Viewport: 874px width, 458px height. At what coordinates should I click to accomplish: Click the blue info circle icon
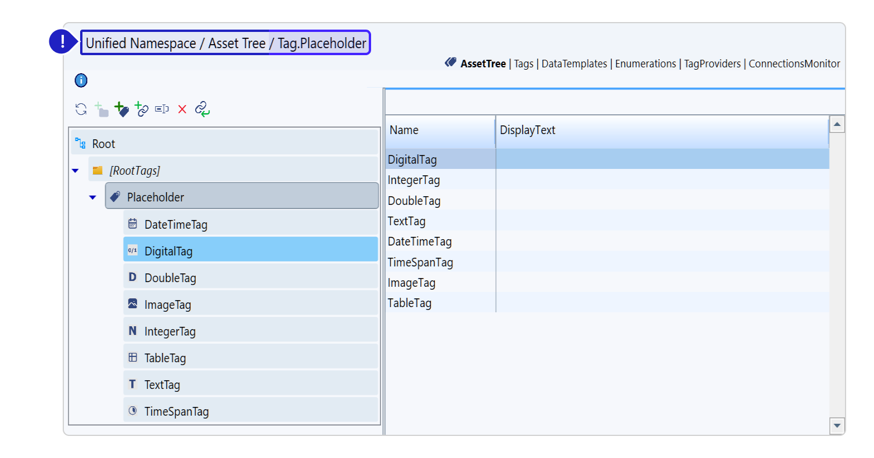click(x=81, y=81)
